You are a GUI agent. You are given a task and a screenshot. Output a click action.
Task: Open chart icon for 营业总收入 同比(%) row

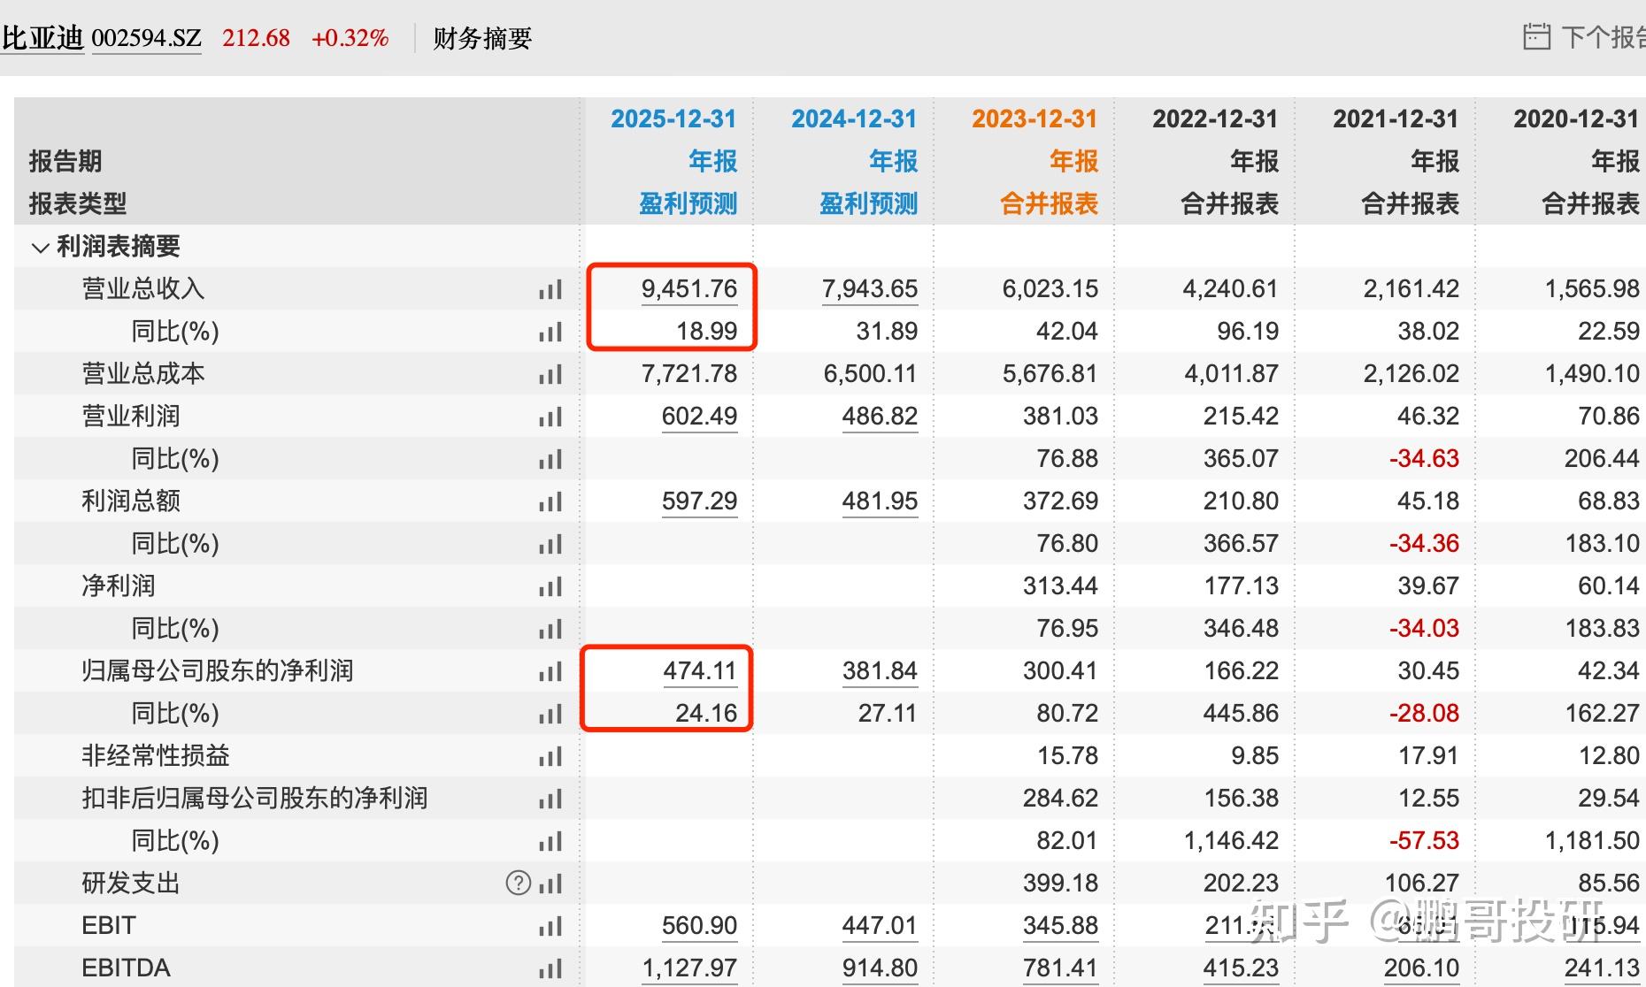coord(550,332)
